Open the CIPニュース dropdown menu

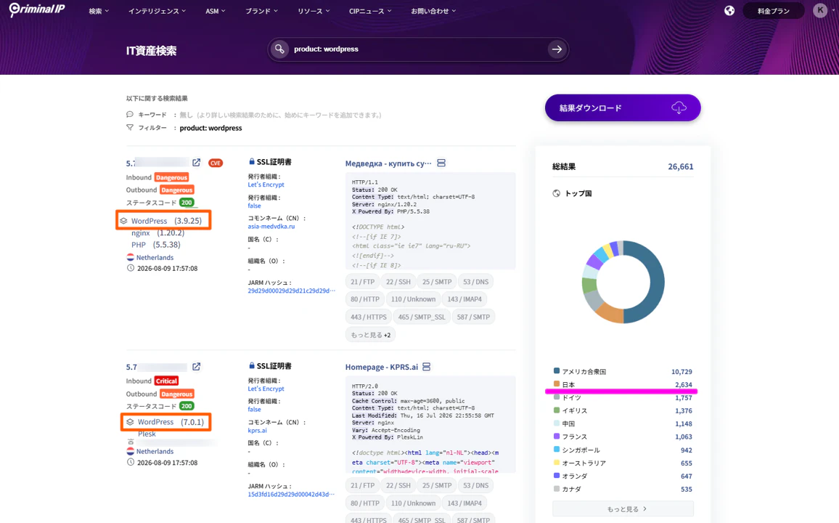click(370, 11)
